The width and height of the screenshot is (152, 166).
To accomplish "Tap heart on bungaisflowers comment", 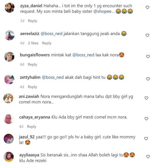I will click(148, 56).
